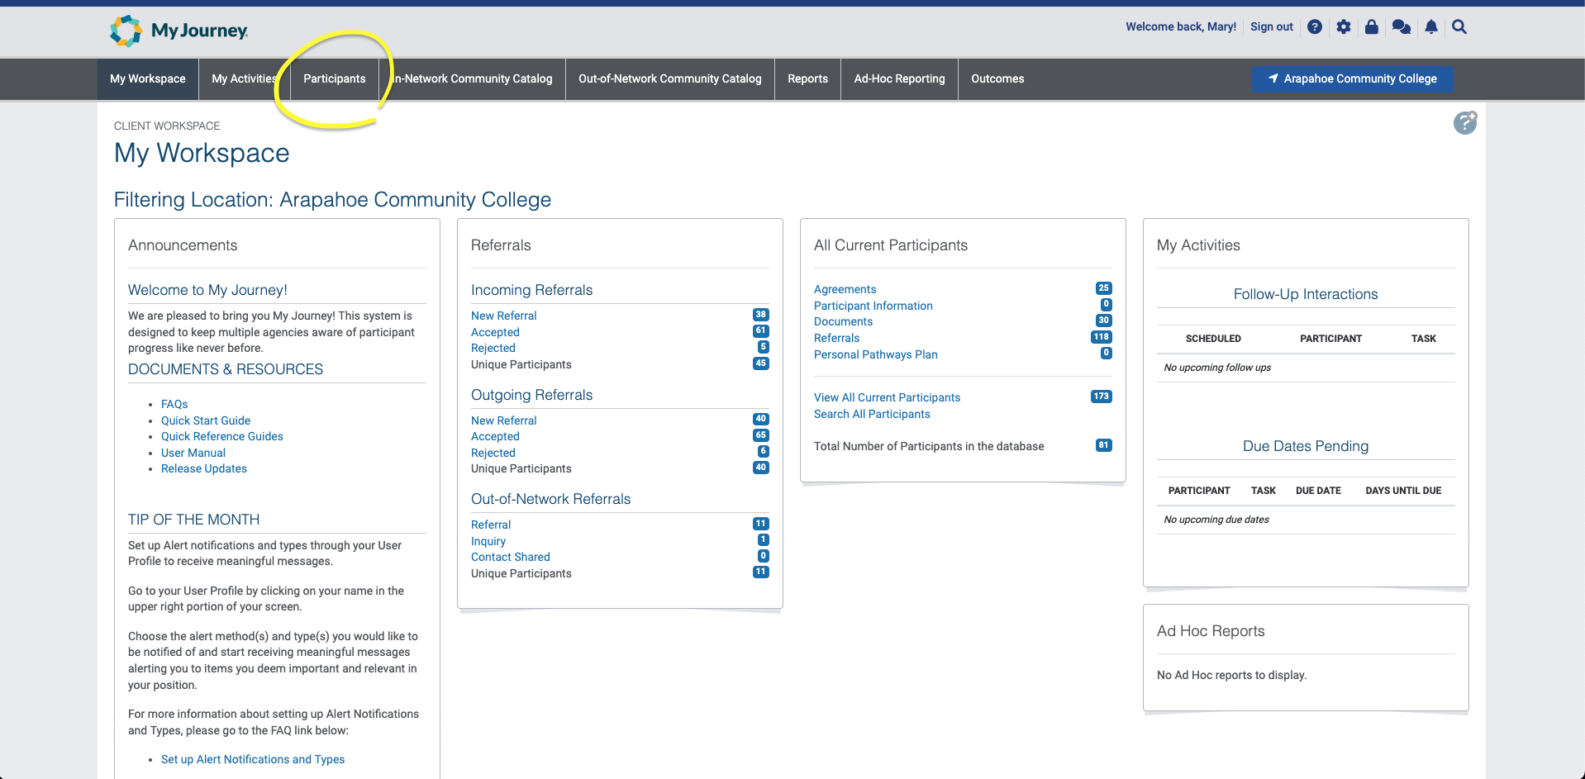1585x779 pixels.
Task: Open Personal Pathways Plan link
Action: click(875, 354)
